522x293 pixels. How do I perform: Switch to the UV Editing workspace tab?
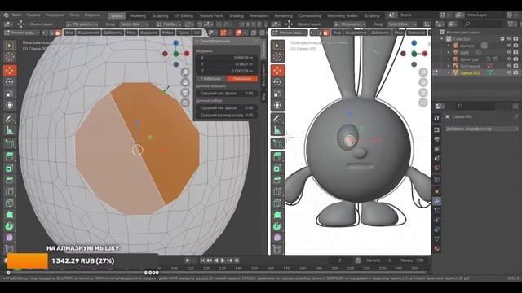[184, 15]
